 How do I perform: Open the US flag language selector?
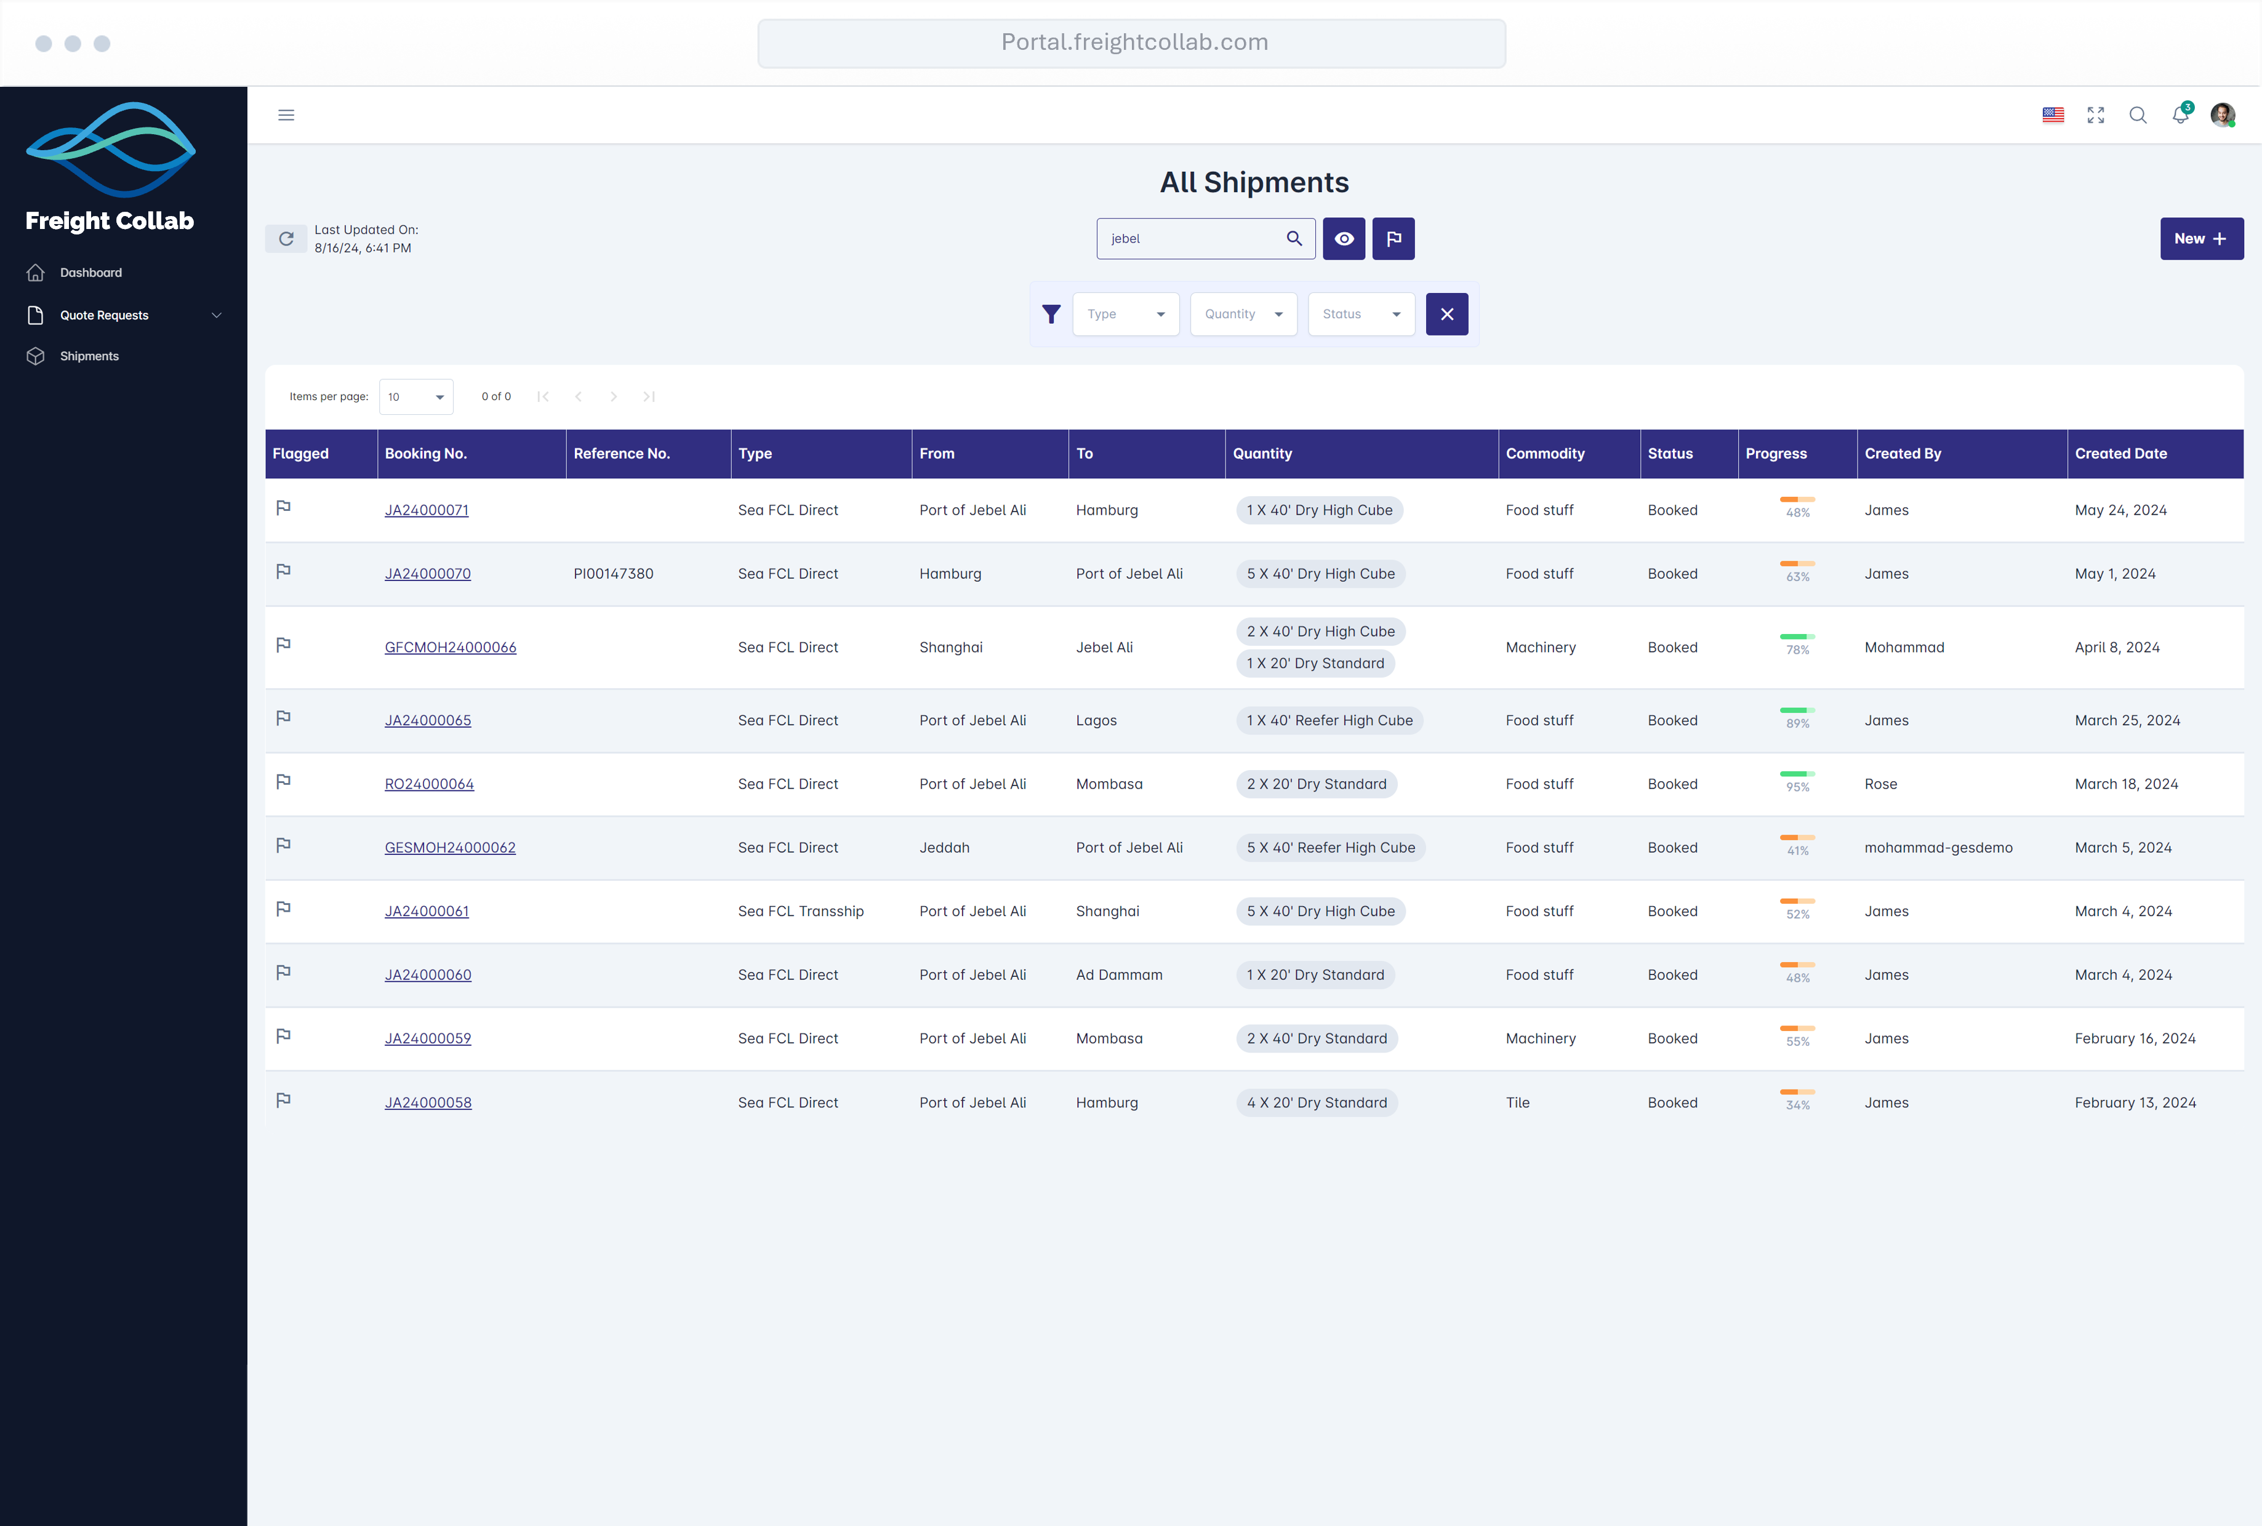[x=2053, y=115]
